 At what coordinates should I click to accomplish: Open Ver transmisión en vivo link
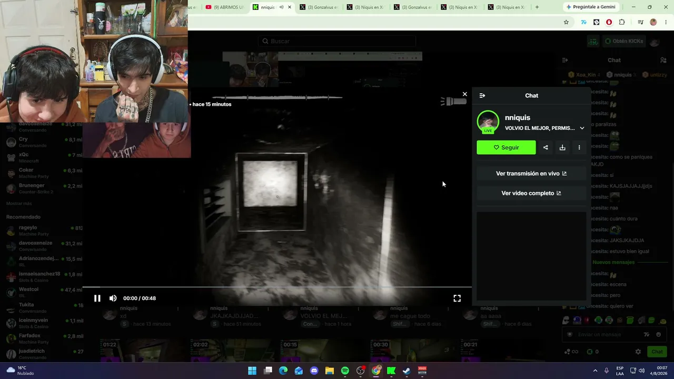click(531, 174)
